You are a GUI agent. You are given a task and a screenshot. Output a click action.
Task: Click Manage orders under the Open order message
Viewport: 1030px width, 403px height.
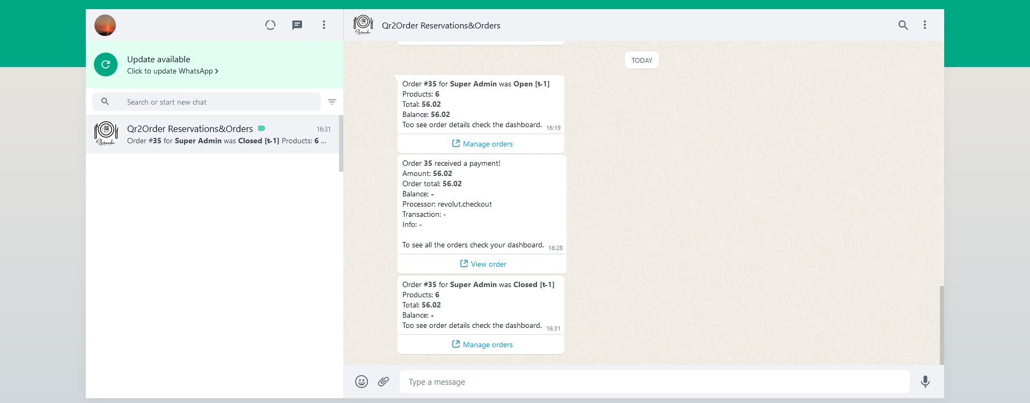point(482,144)
